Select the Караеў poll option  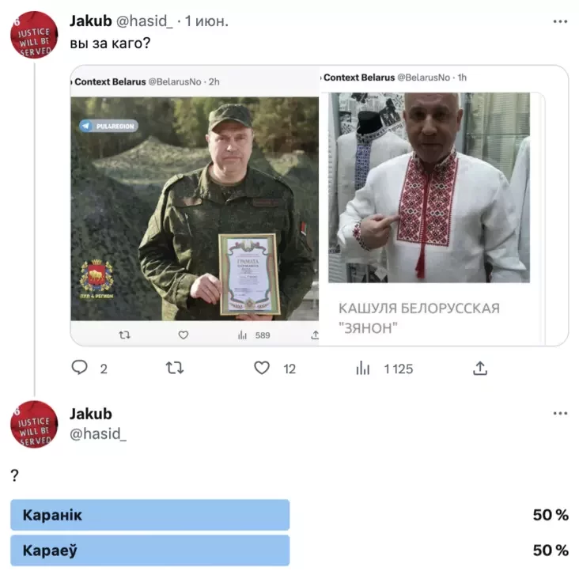pyautogui.click(x=150, y=550)
